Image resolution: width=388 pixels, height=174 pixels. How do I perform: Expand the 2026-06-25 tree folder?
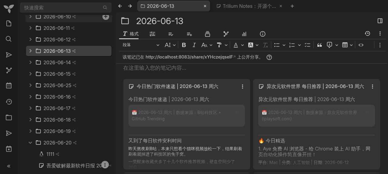[30, 85]
